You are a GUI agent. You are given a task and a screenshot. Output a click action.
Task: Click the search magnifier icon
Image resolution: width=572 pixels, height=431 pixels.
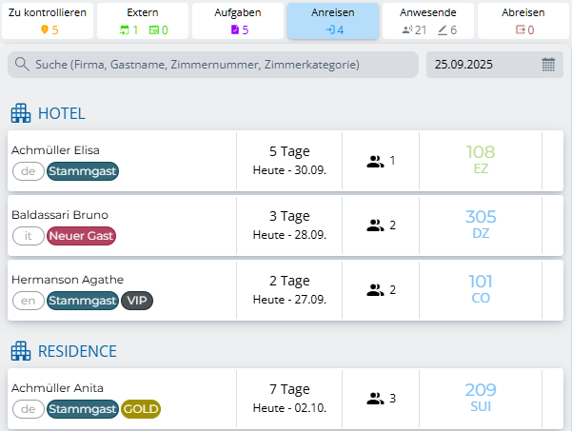pos(20,65)
